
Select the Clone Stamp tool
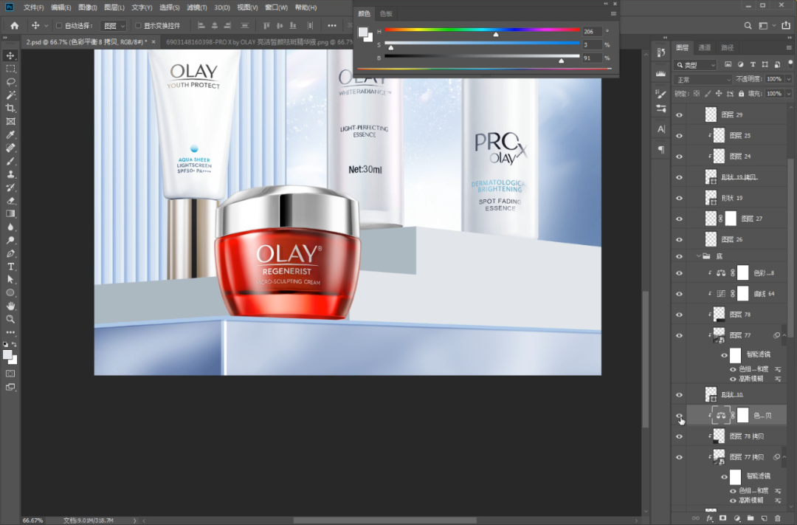coord(10,174)
